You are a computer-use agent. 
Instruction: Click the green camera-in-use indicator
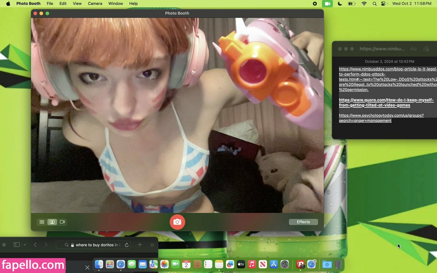pyautogui.click(x=327, y=4)
